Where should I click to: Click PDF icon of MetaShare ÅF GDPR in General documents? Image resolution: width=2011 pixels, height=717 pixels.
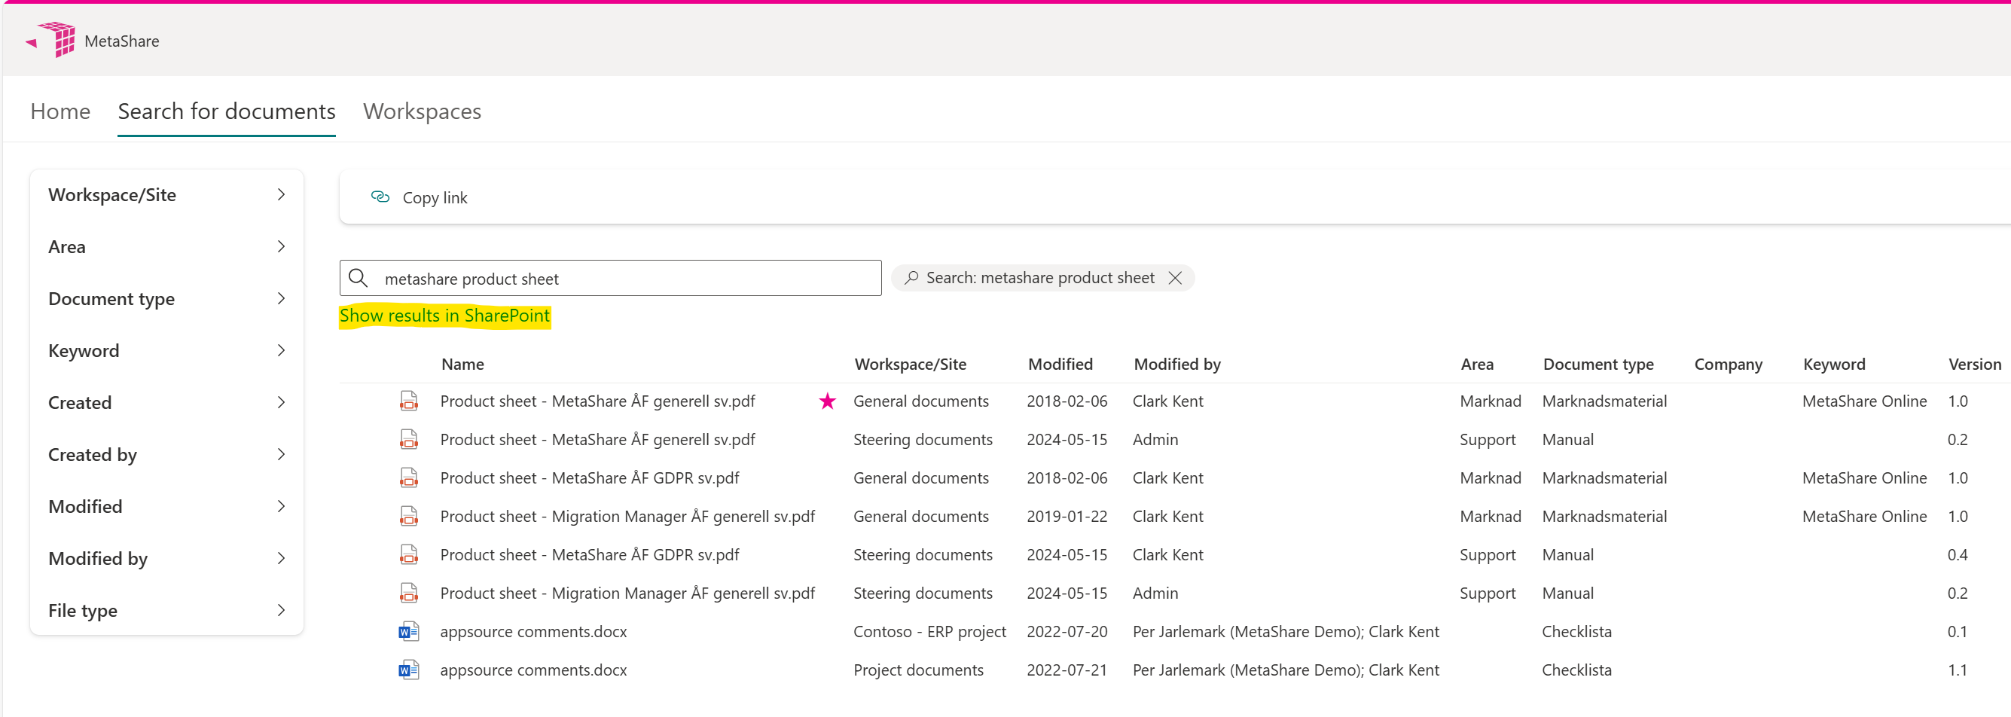[x=408, y=478]
